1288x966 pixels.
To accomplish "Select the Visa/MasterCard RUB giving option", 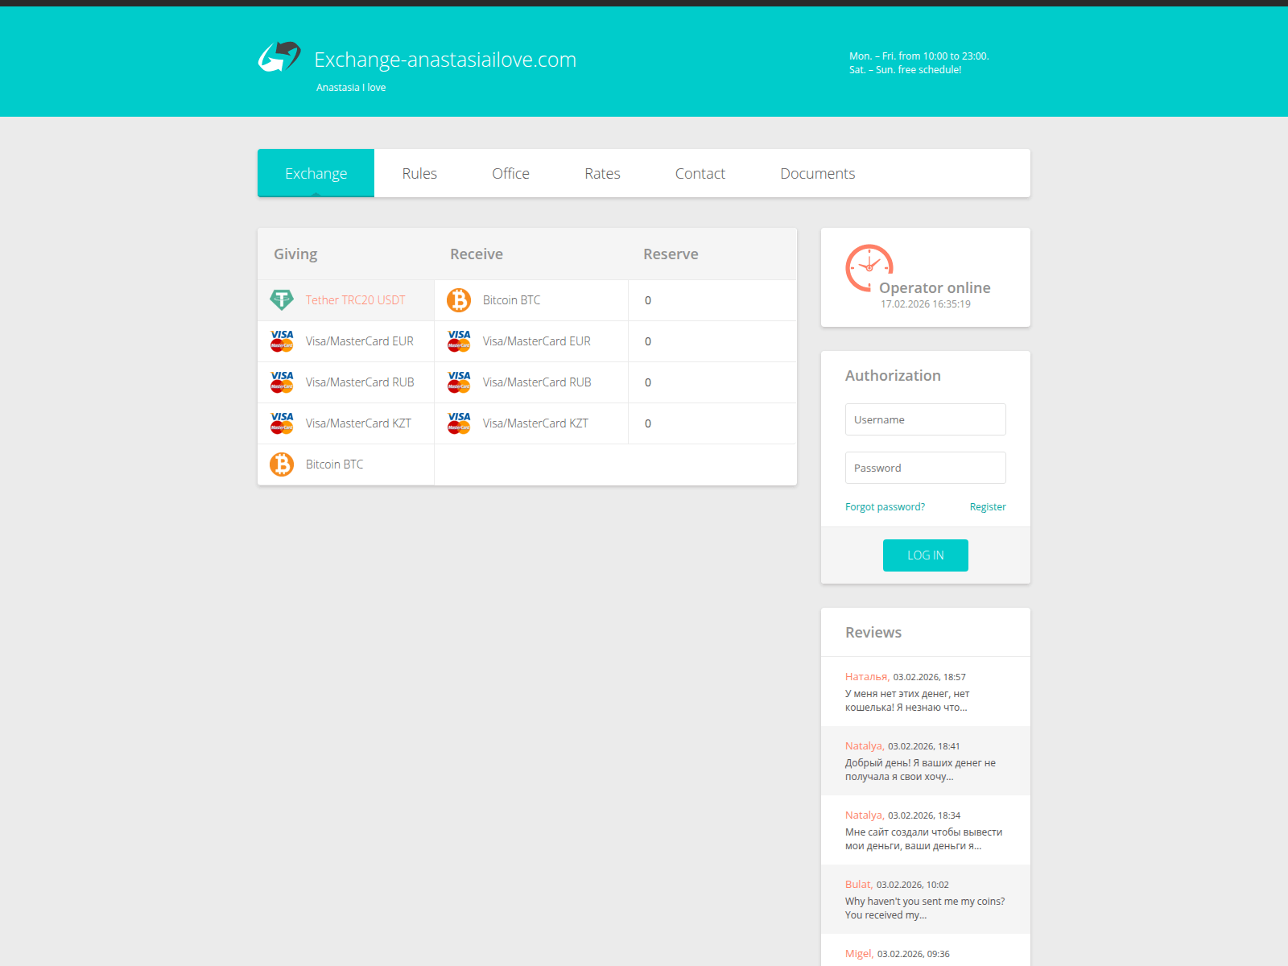I will [x=281, y=382].
